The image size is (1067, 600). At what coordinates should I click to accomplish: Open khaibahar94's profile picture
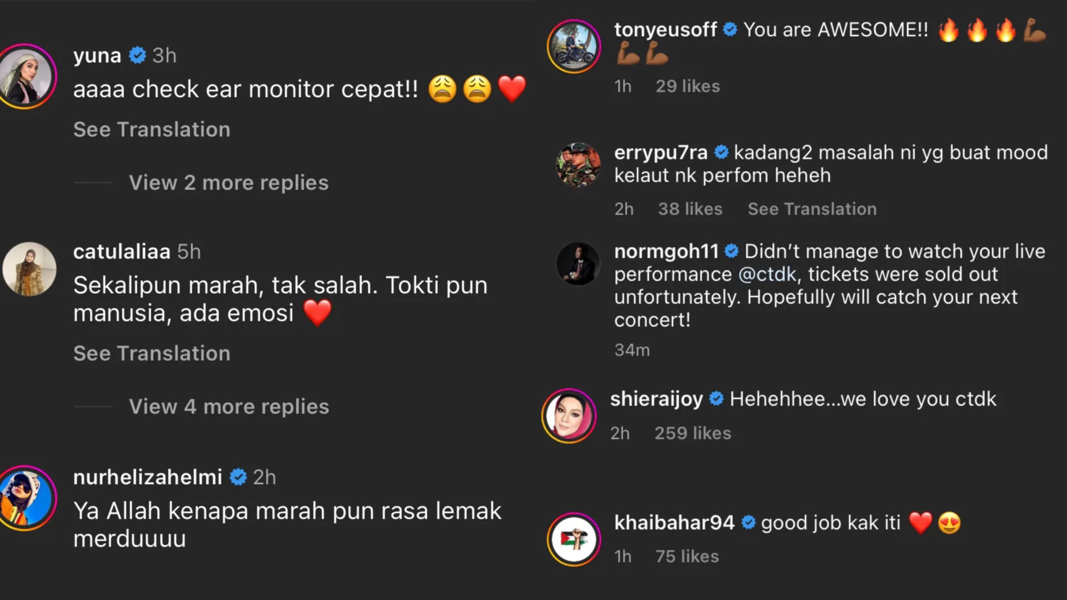click(x=574, y=539)
